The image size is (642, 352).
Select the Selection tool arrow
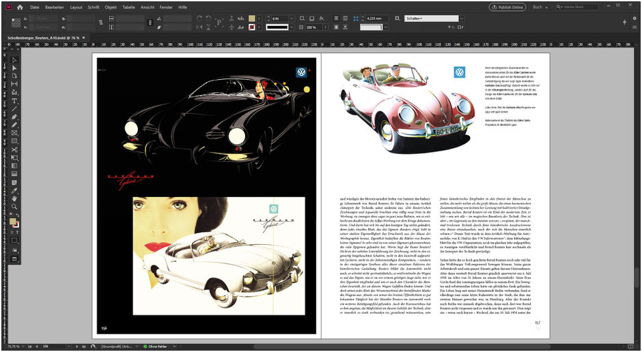(x=14, y=60)
